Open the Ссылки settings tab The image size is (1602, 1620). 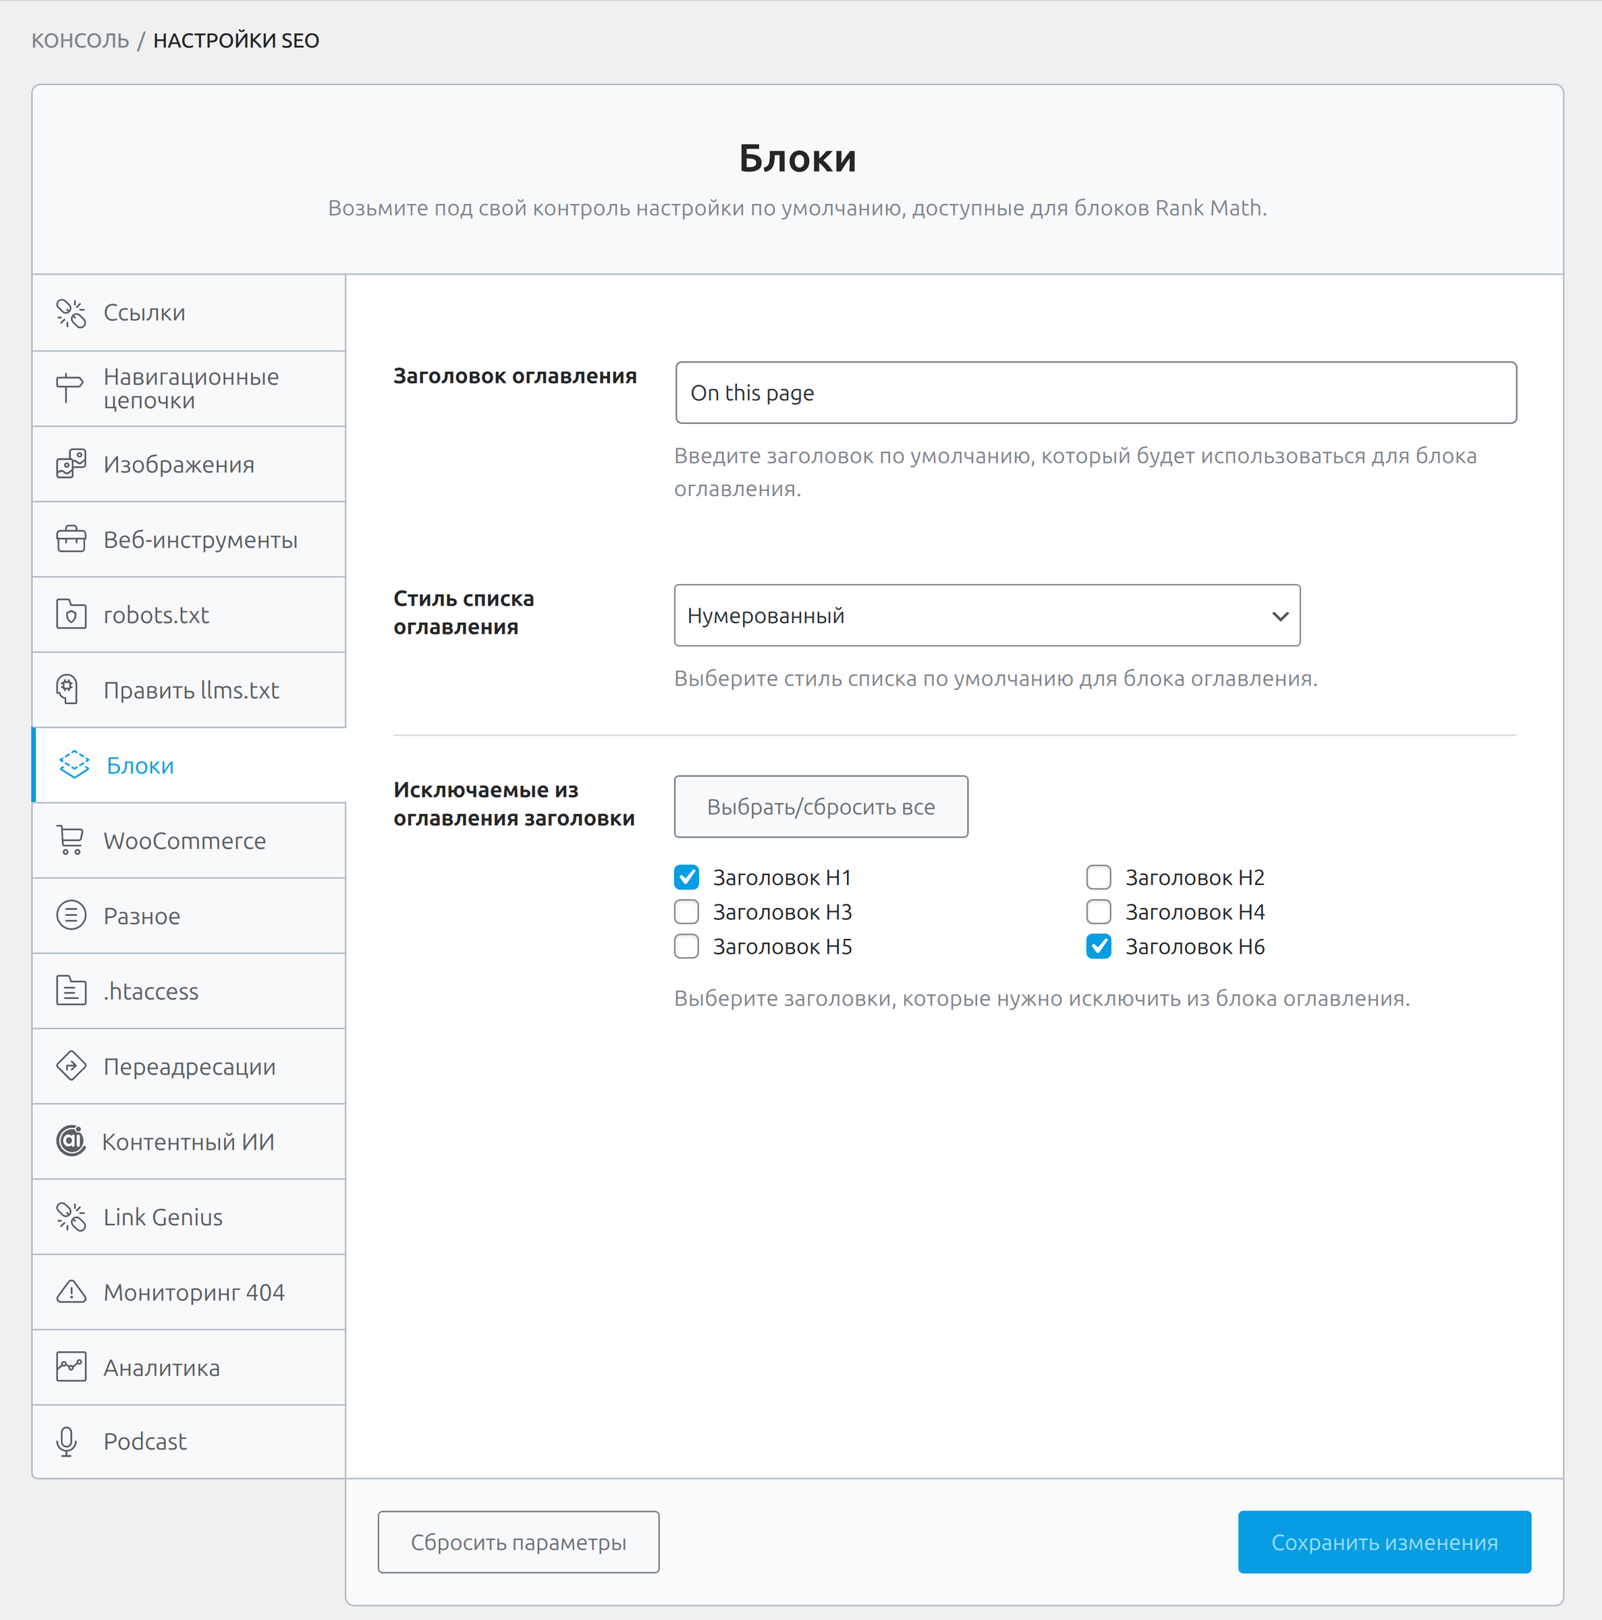click(x=189, y=313)
